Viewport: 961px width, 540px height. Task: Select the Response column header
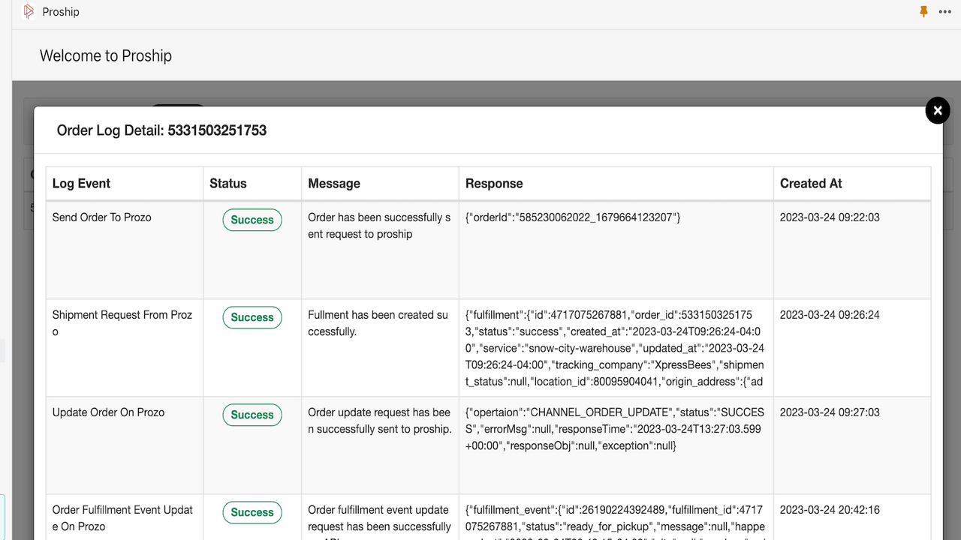pyautogui.click(x=494, y=183)
